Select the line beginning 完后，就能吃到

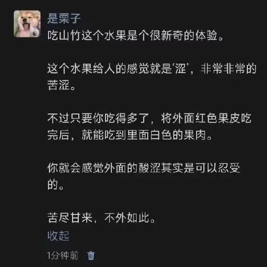(x=130, y=135)
